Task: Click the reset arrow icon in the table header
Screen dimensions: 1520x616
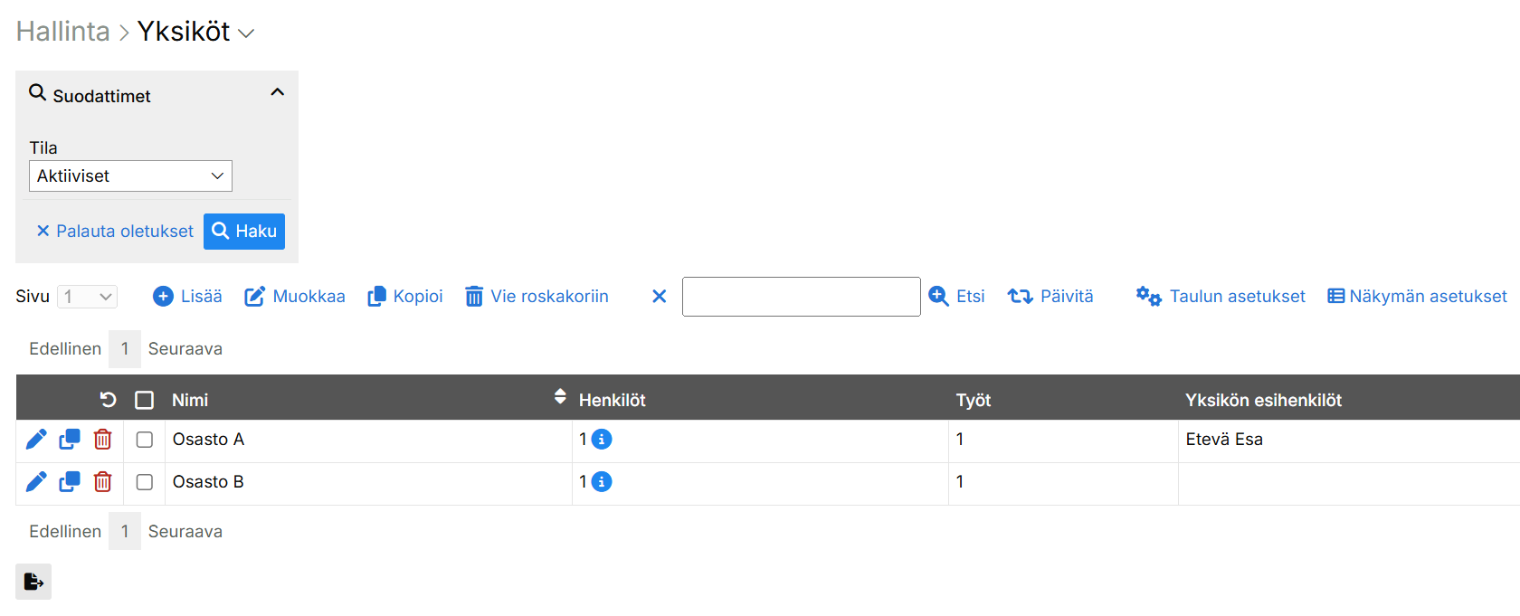Action: [x=109, y=400]
